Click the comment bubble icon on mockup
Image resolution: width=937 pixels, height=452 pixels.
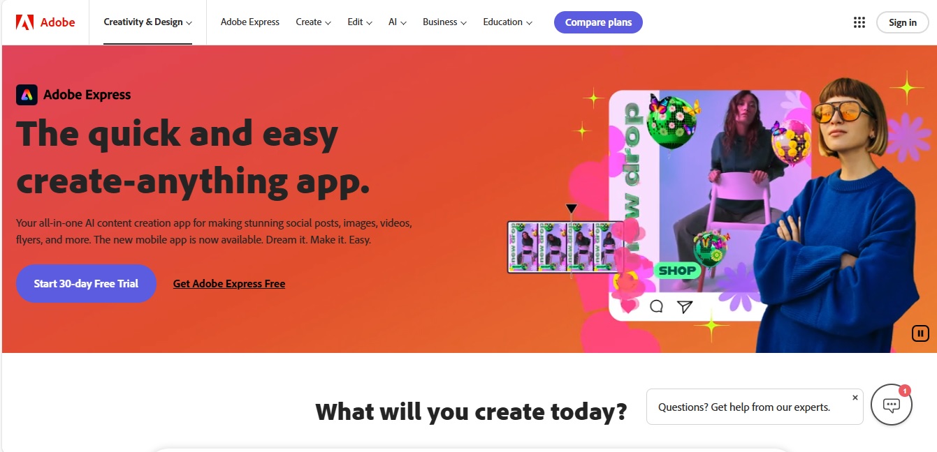(x=656, y=306)
